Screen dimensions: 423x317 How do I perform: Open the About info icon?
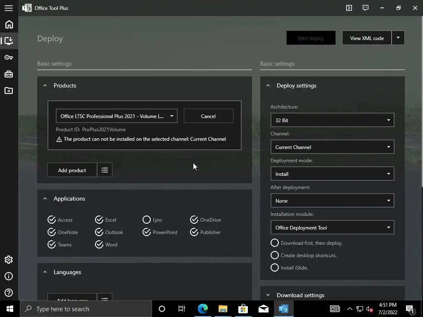click(x=9, y=276)
